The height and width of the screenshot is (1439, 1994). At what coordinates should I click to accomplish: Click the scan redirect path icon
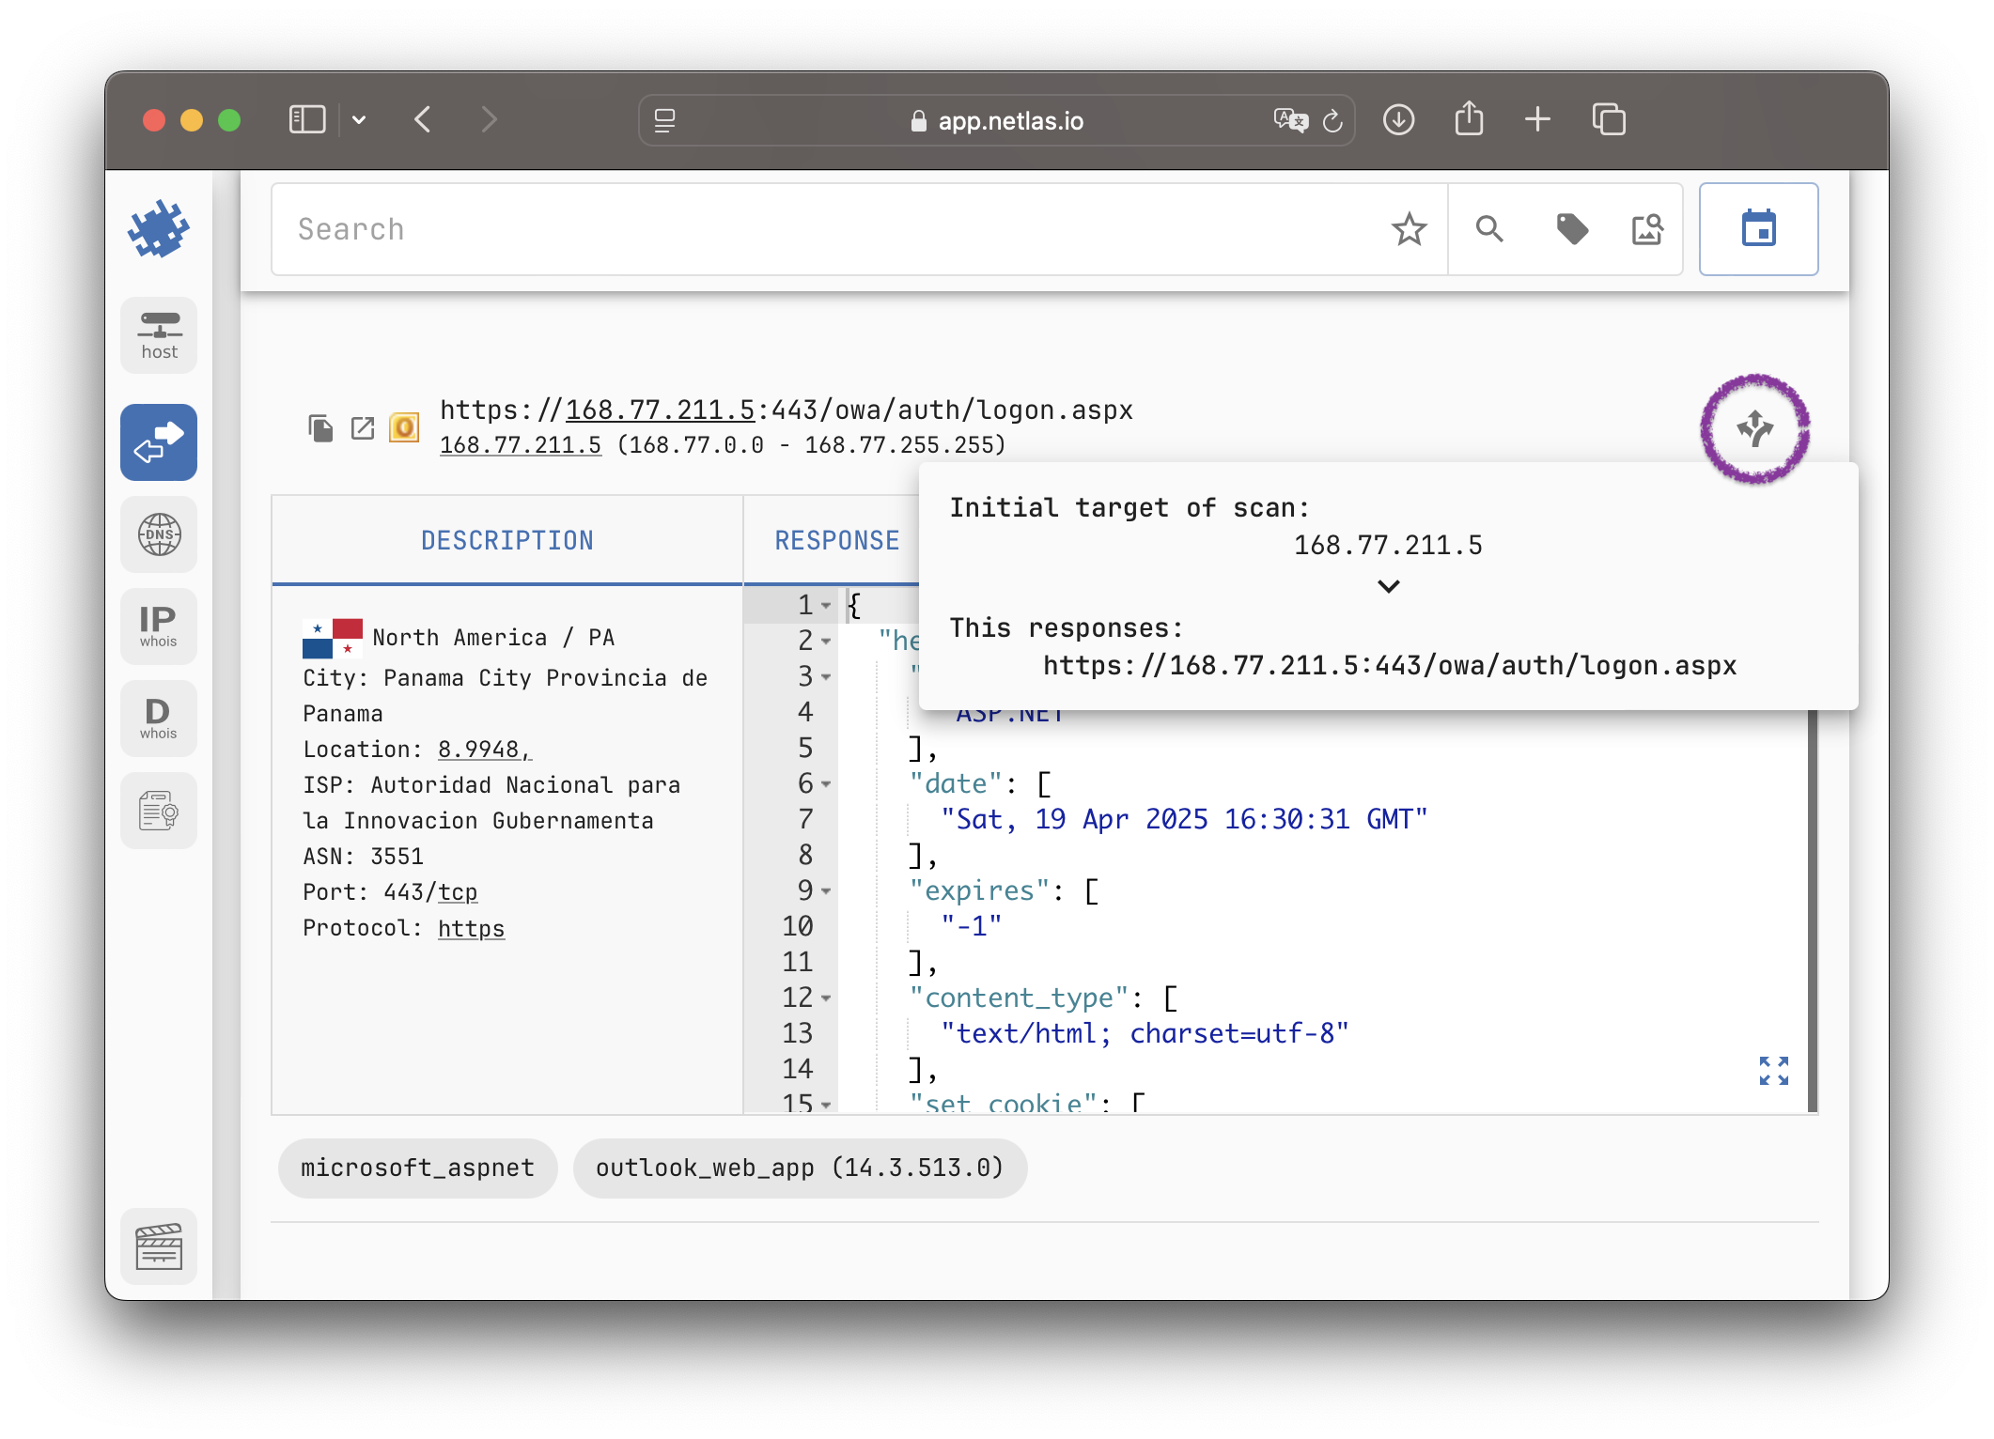[x=1754, y=429]
